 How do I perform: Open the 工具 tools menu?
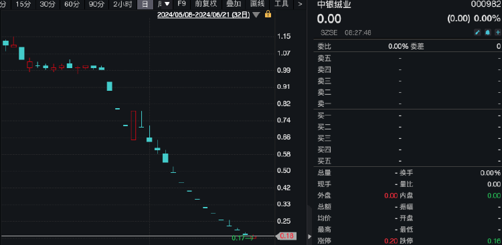tap(282, 4)
